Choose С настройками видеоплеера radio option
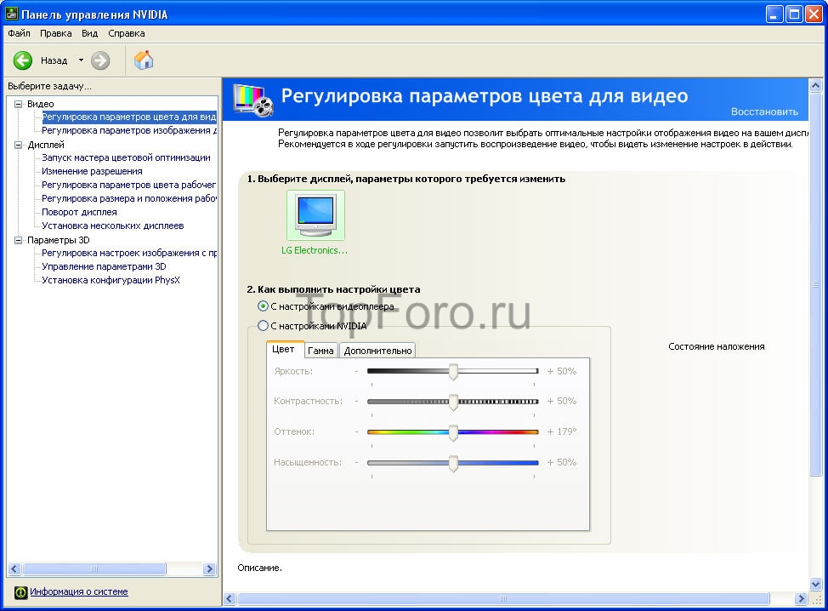 263,306
